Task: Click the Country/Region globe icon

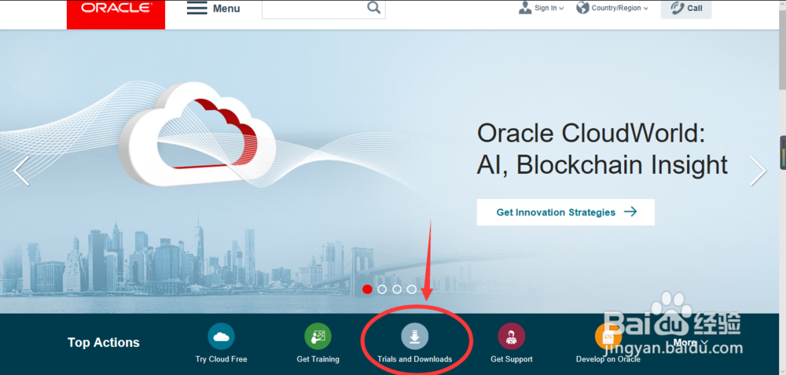Action: [582, 8]
